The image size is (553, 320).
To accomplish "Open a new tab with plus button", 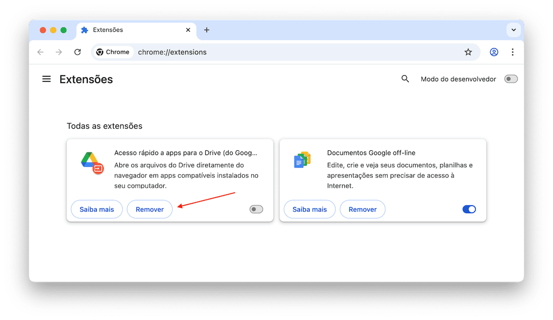I will pos(206,30).
